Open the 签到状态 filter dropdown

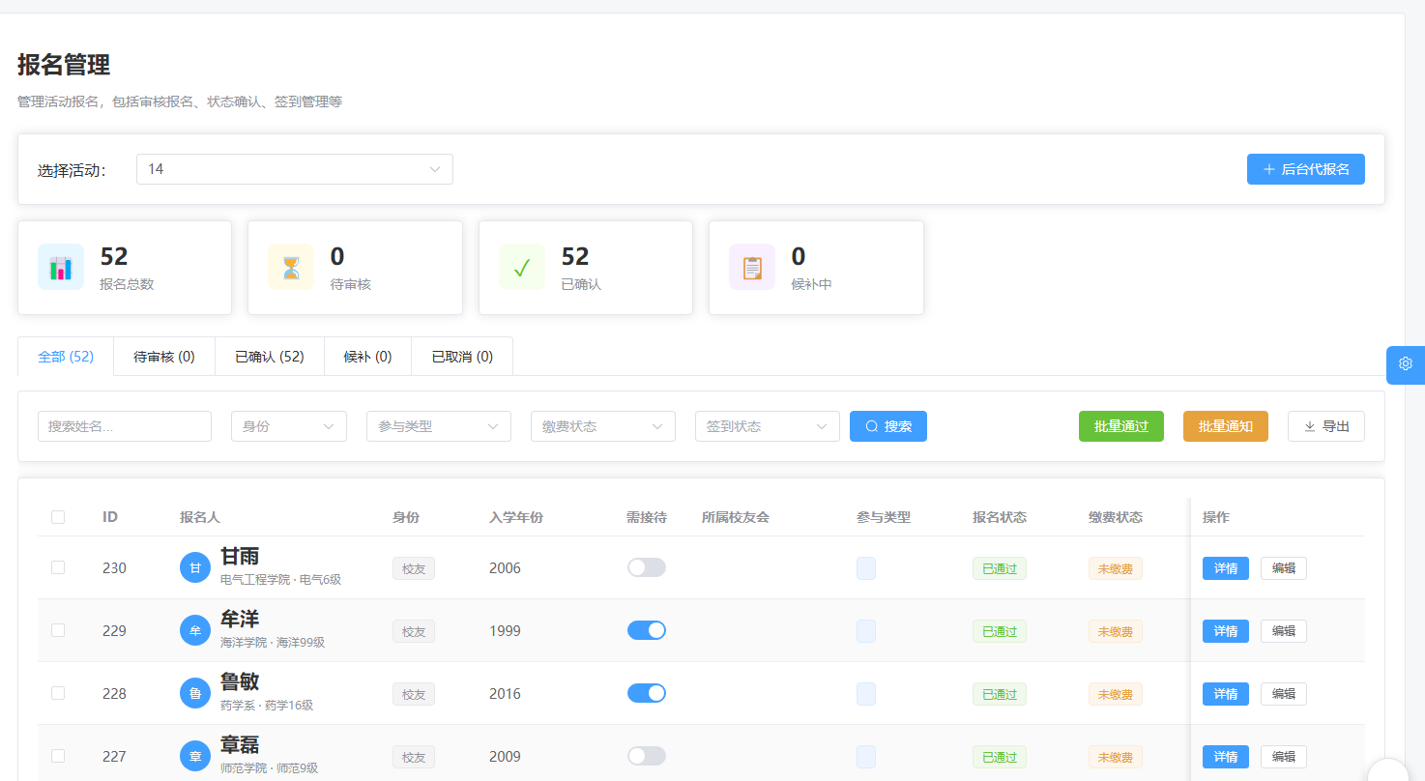click(768, 426)
